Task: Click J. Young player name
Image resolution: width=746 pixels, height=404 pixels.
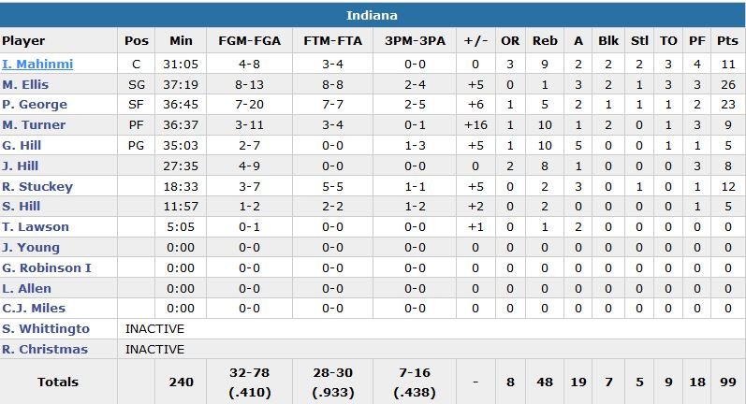Action: (31, 248)
